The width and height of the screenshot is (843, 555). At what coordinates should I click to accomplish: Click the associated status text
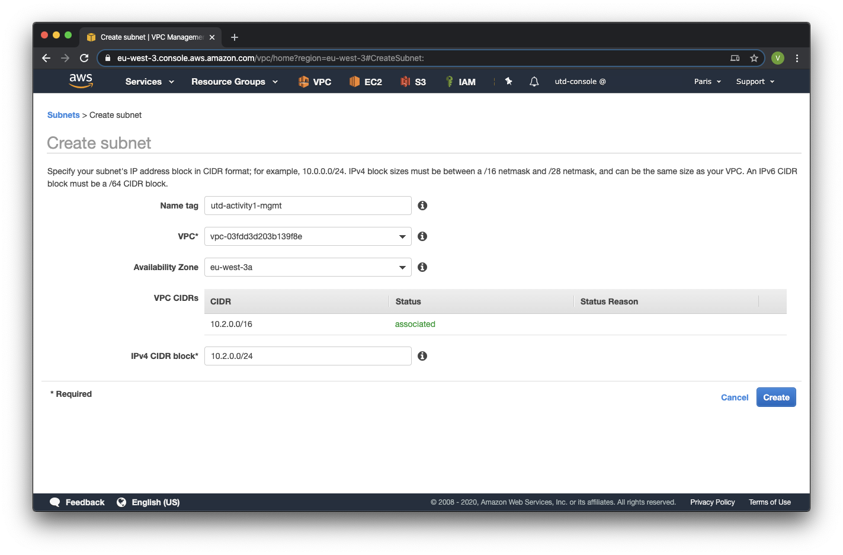415,324
